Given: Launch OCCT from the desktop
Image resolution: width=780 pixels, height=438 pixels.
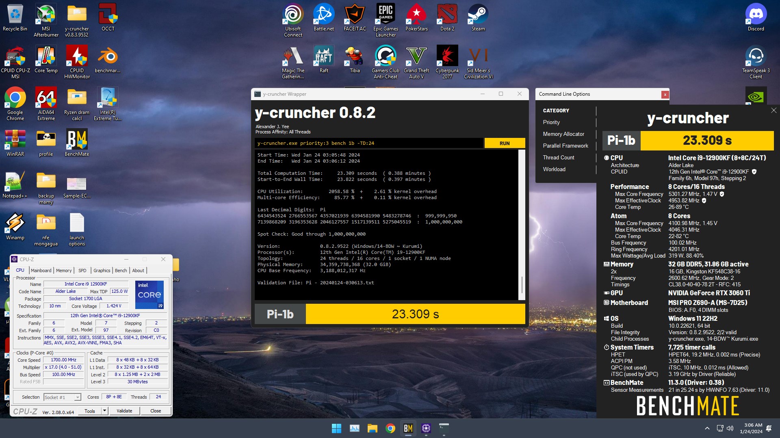Looking at the screenshot, I should pos(108,18).
